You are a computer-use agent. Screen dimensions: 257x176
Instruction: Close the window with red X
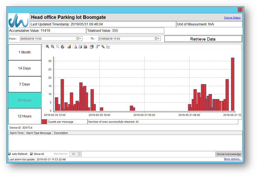pyautogui.click(x=240, y=10)
